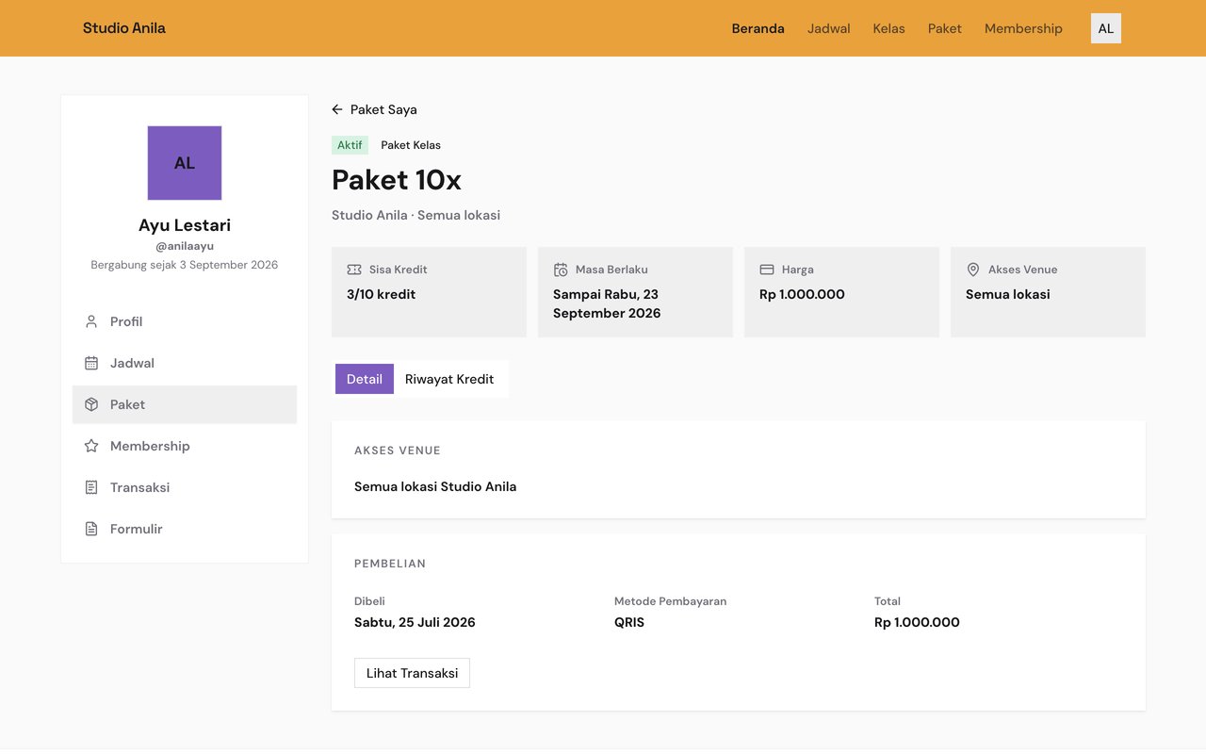Click Rp 1.000.000 under Total
Viewport: 1206px width, 754px height.
pyautogui.click(x=917, y=622)
